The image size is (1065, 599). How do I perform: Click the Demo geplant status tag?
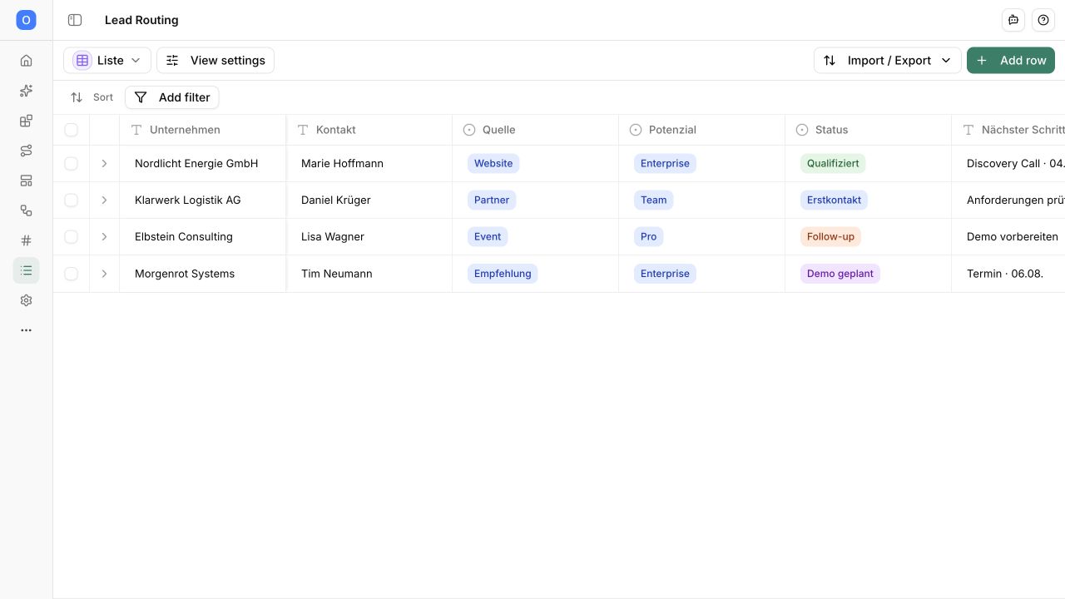point(840,274)
